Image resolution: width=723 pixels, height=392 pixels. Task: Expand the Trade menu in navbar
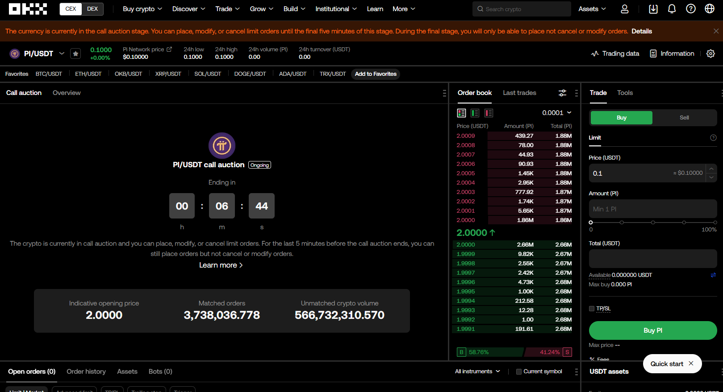(x=227, y=9)
